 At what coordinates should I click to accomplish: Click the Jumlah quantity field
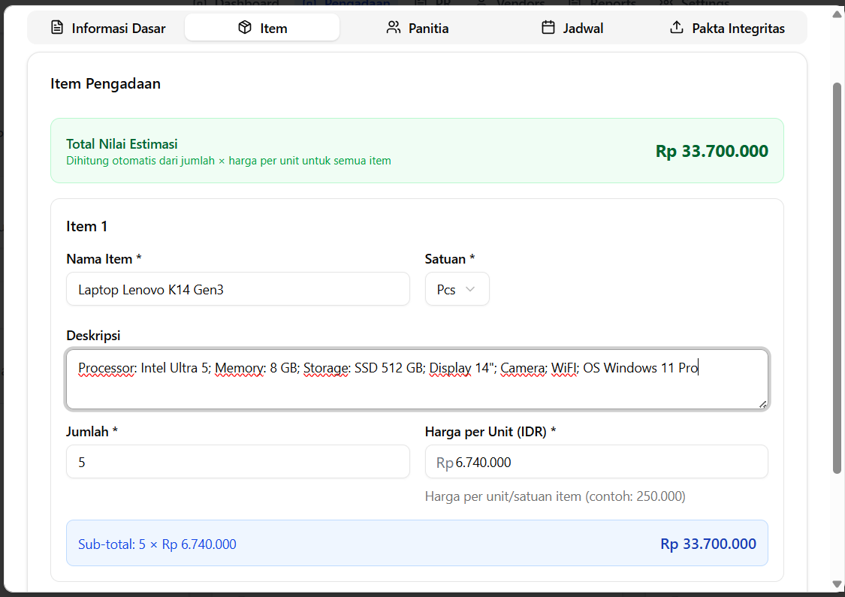pyautogui.click(x=237, y=462)
